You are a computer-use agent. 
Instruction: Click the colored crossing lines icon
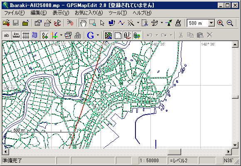55,35
